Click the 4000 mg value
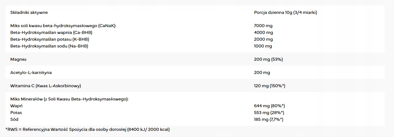 (264, 32)
